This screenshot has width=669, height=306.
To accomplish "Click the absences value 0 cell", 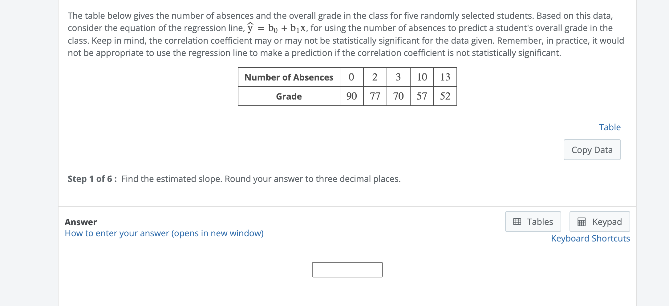I will click(351, 77).
